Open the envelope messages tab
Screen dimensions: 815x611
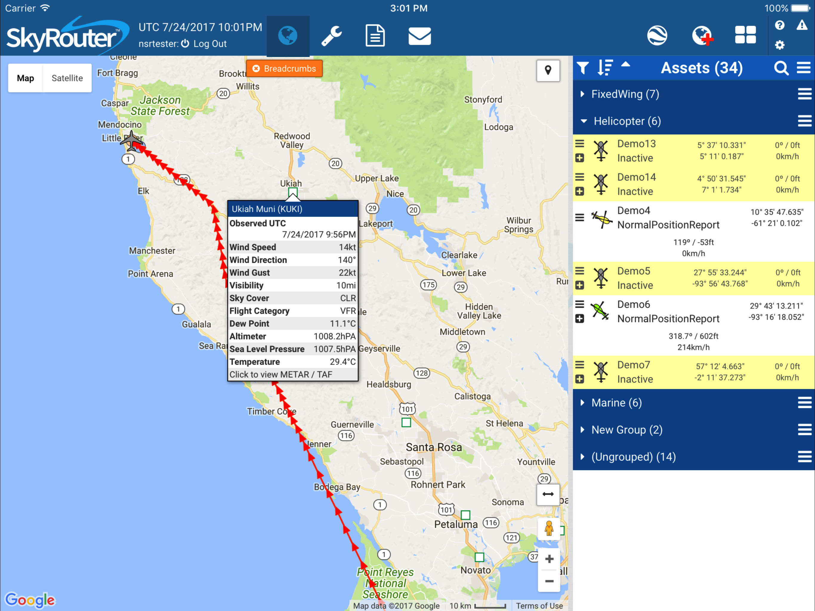[420, 36]
